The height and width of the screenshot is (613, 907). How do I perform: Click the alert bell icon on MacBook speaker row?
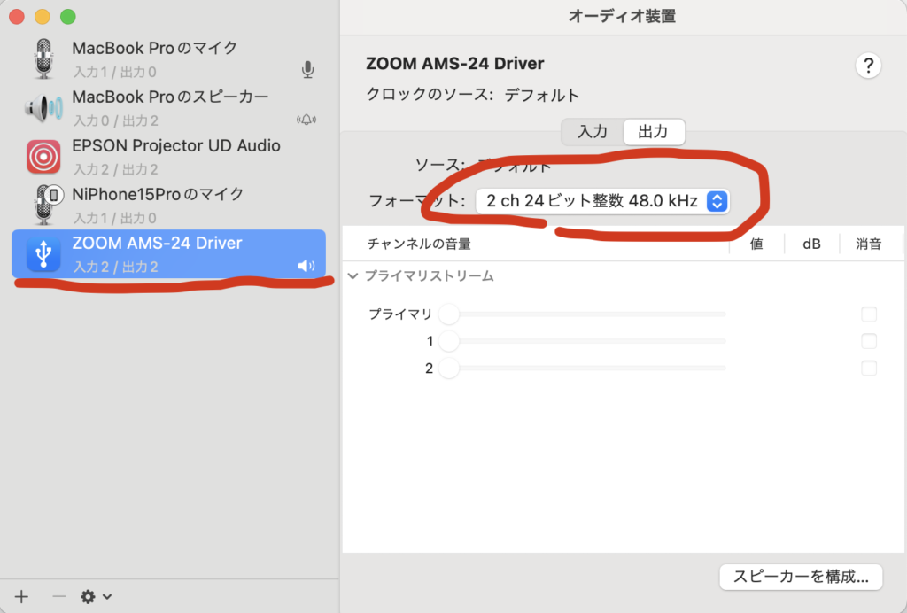coord(306,117)
